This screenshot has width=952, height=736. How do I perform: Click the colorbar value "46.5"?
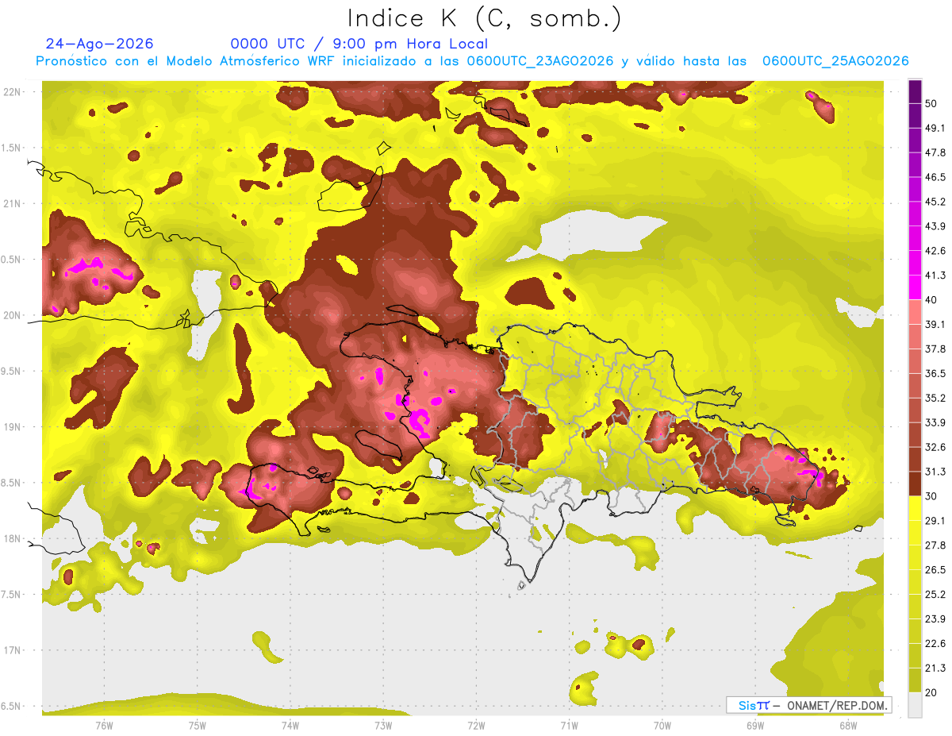(x=935, y=177)
